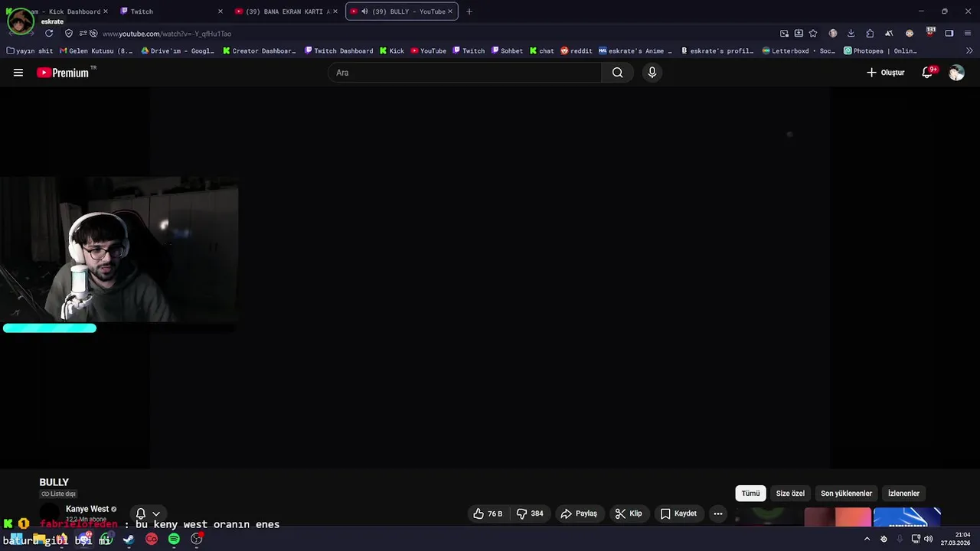Open the reddit bookmark
980x551 pixels.
tap(577, 51)
